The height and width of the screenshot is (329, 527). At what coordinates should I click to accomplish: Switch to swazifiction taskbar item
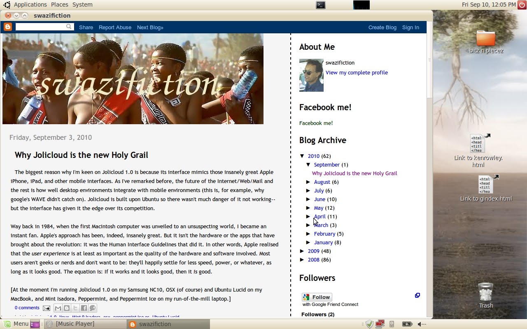coord(168,324)
